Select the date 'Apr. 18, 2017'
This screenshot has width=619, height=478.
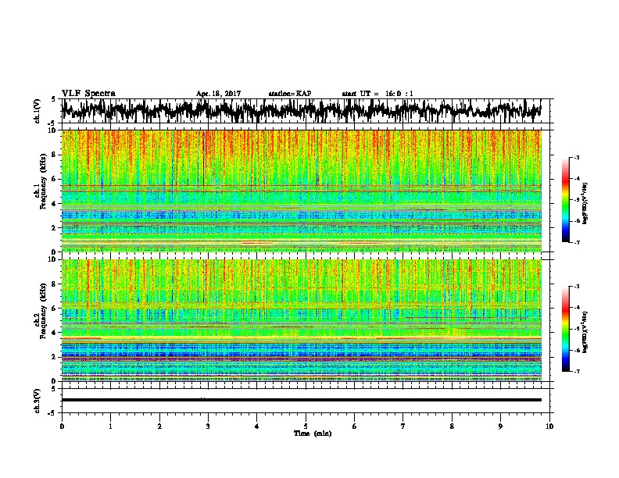point(218,94)
